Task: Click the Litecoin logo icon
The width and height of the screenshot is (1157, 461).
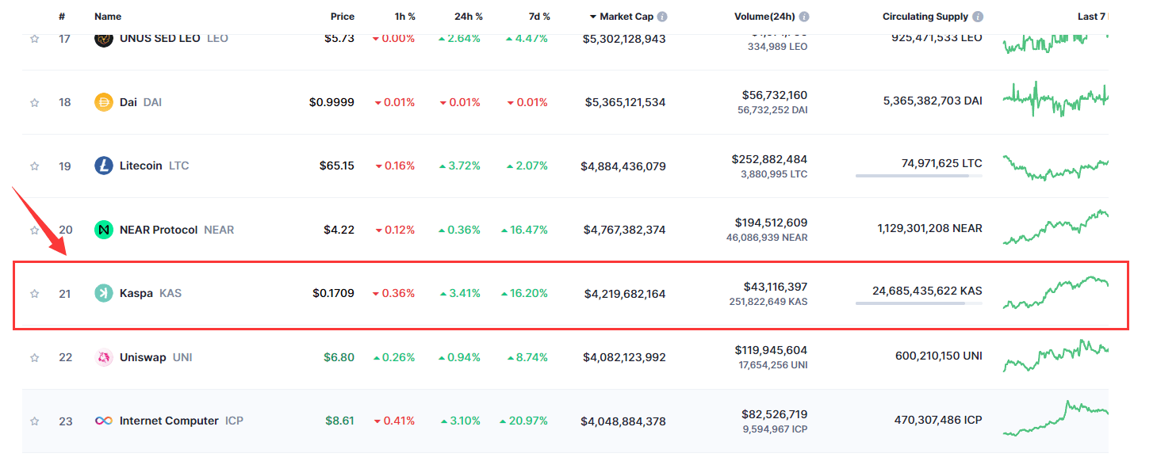Action: pyautogui.click(x=104, y=166)
